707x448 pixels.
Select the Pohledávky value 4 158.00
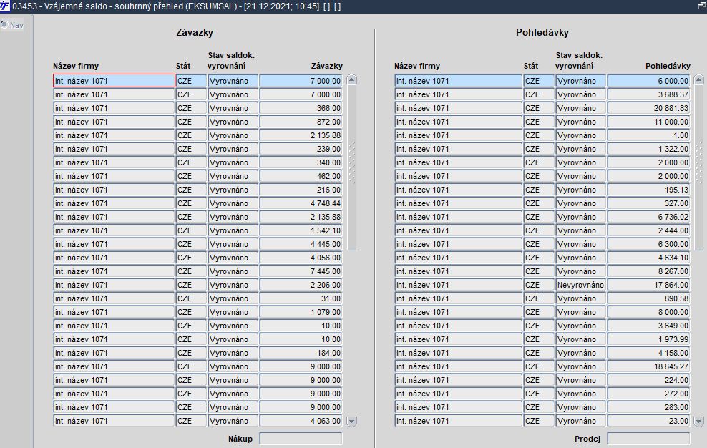648,353
